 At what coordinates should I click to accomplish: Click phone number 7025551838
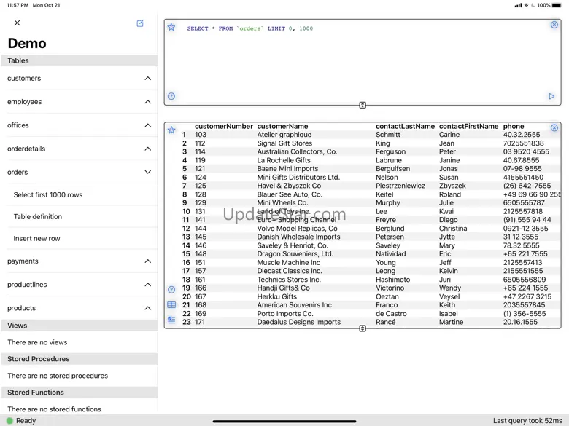click(x=523, y=143)
